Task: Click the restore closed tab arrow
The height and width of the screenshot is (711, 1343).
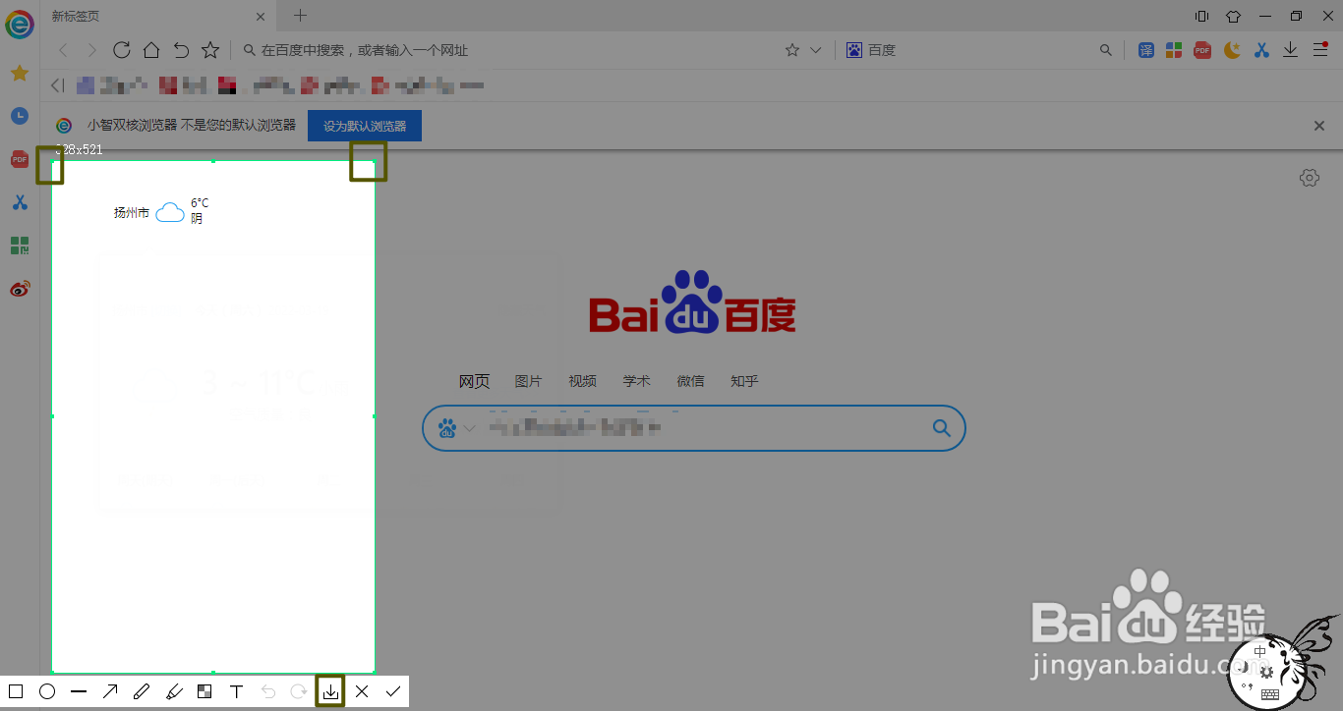Action: (x=181, y=50)
